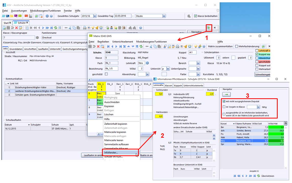This screenshot has width=292, height=183.
Task: Check 'im Vorjahr in Klasse' option
Action: tap(224, 107)
